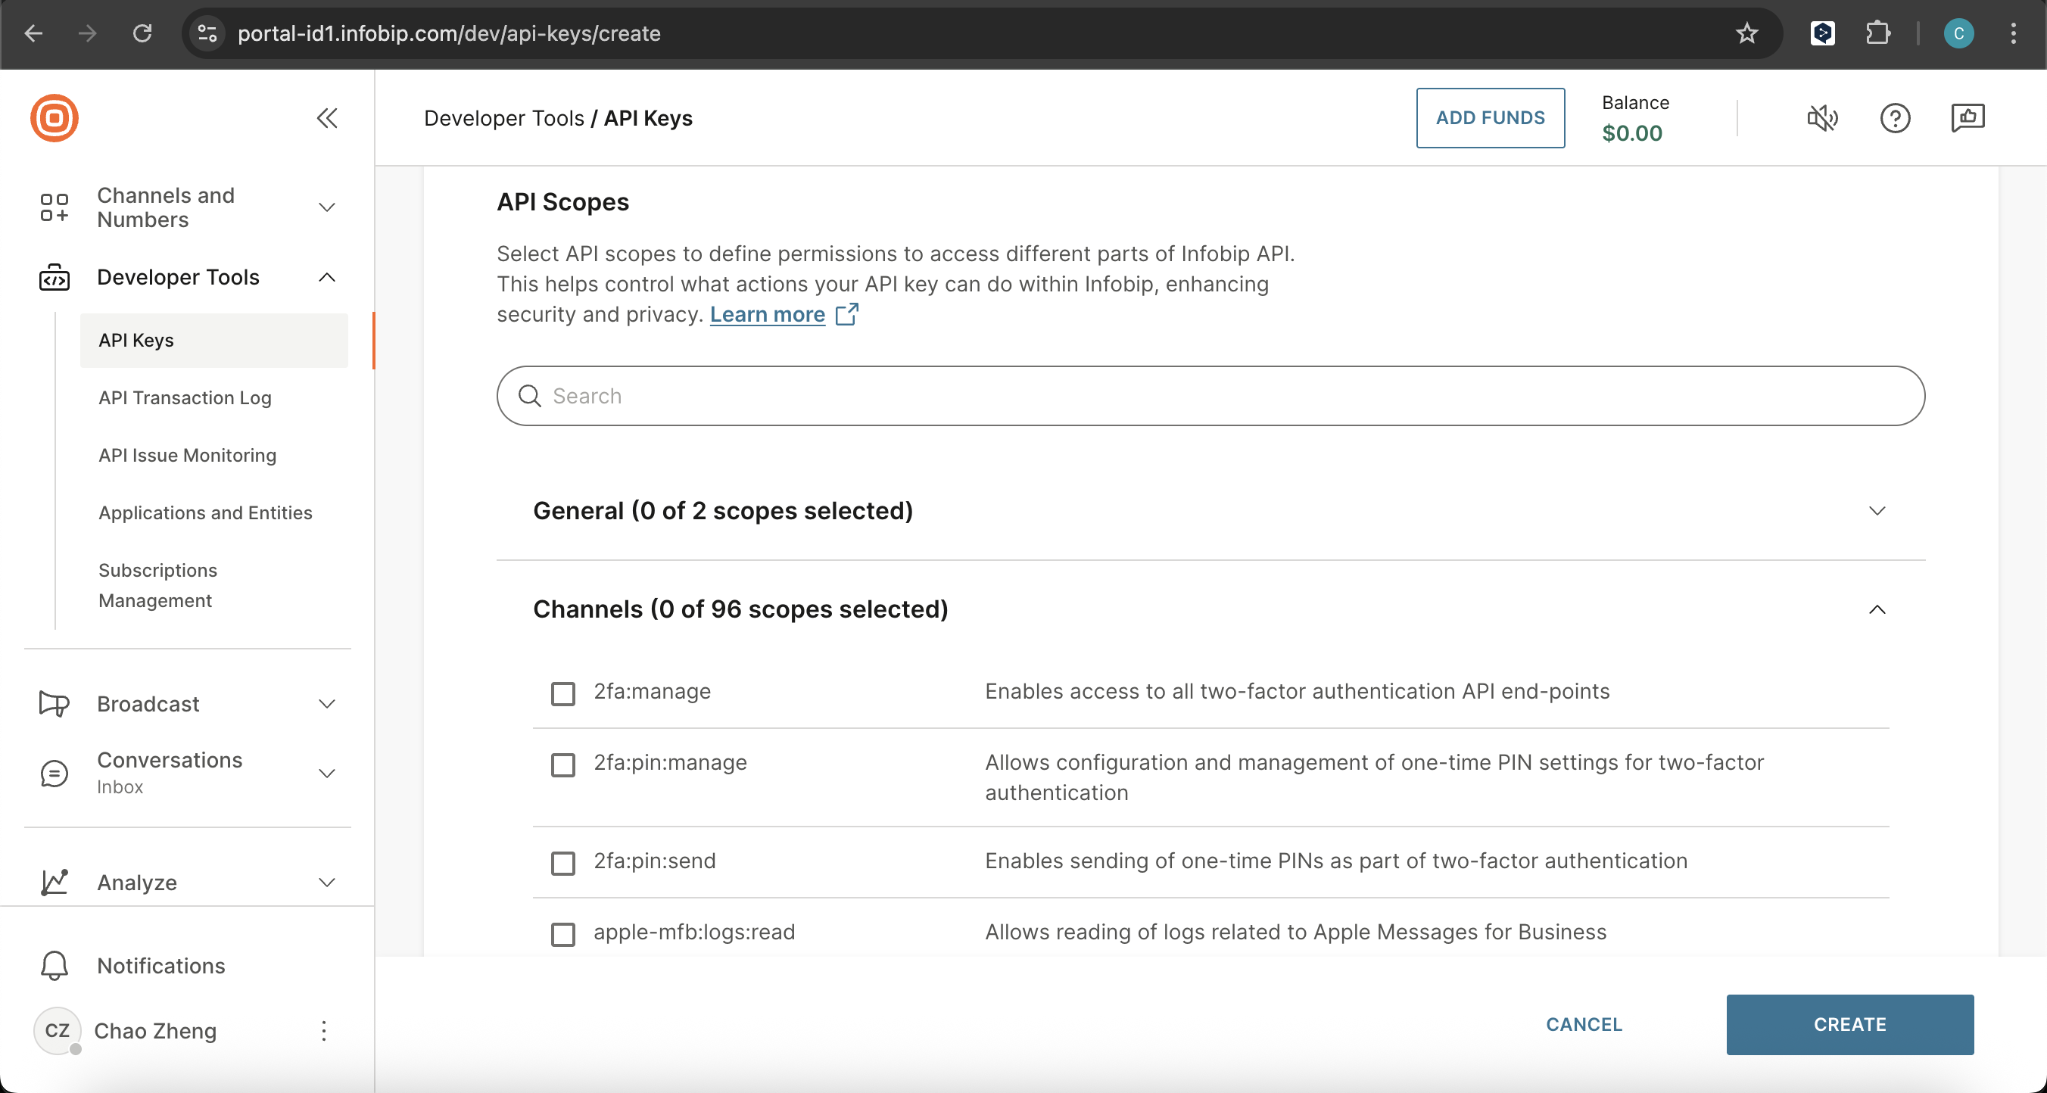This screenshot has height=1093, width=2047.
Task: Expand the Analyze menu chevron
Action: click(x=326, y=882)
